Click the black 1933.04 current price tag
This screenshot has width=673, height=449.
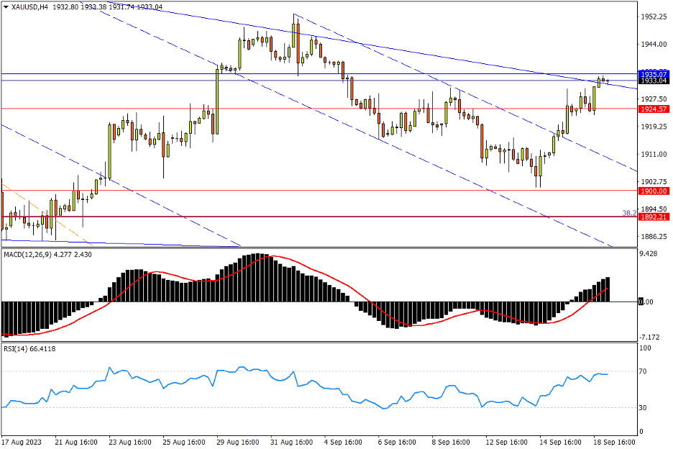[x=654, y=81]
